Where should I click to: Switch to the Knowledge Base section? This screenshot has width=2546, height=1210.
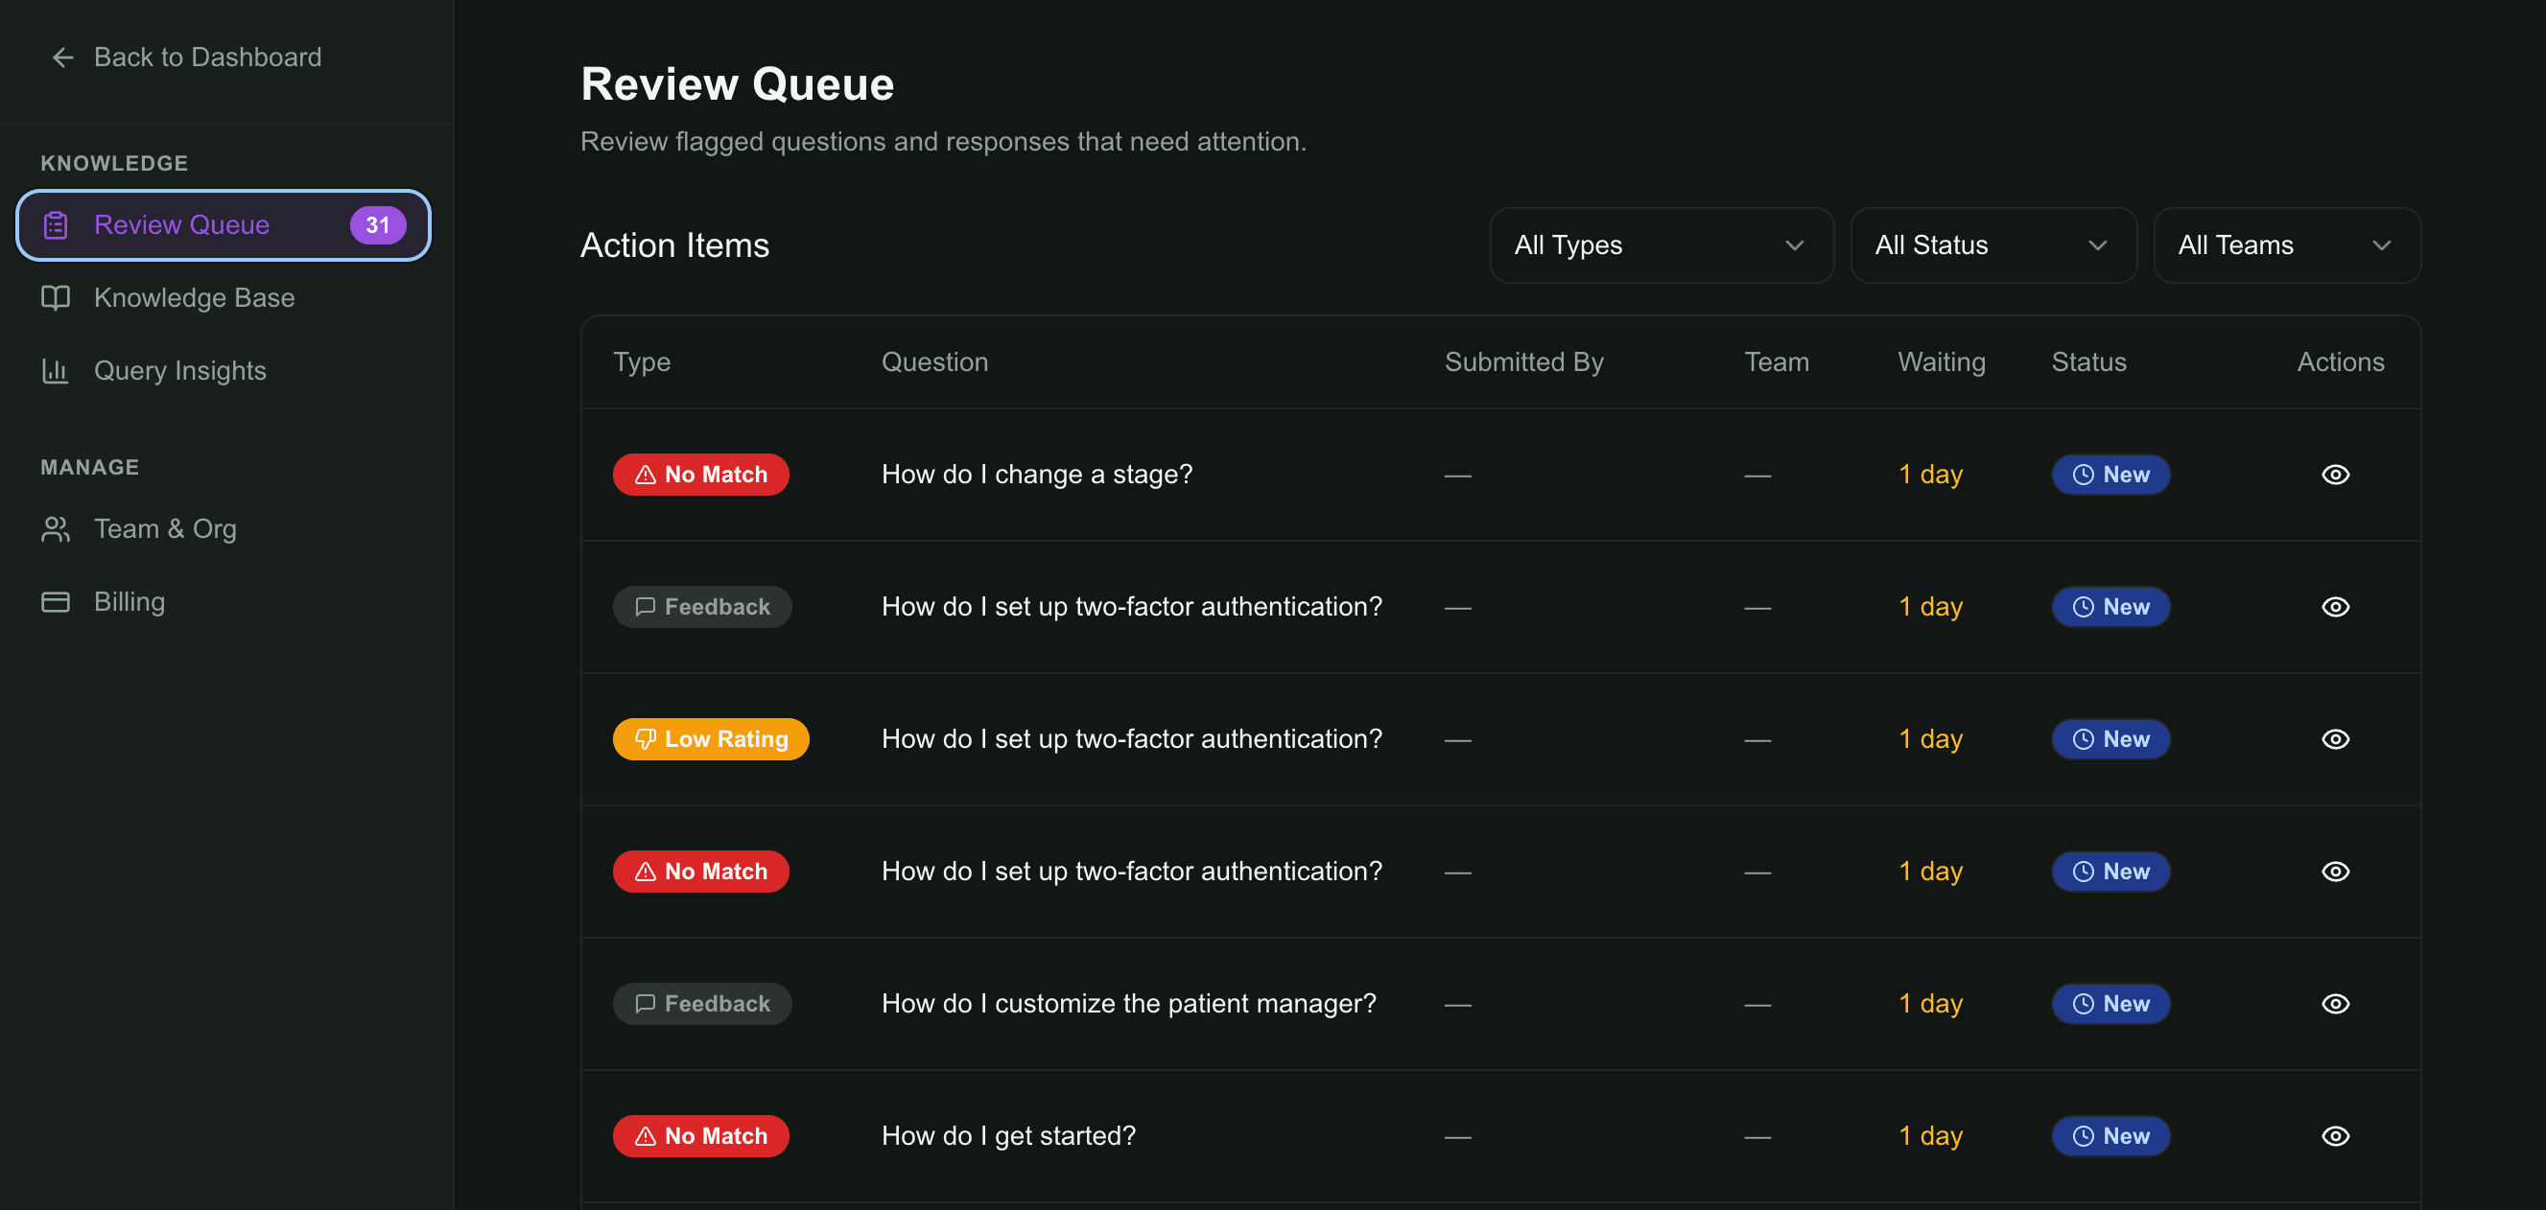pyautogui.click(x=195, y=297)
